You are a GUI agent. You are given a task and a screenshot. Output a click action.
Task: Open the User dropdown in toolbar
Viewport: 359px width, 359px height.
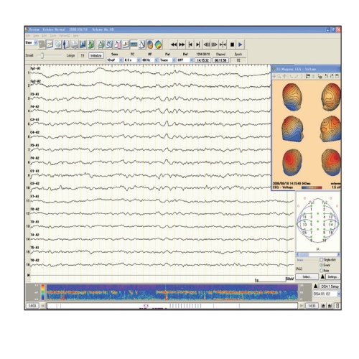click(32, 43)
